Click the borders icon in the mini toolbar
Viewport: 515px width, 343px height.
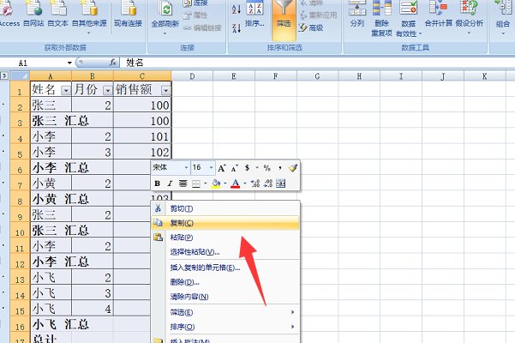[x=196, y=184]
